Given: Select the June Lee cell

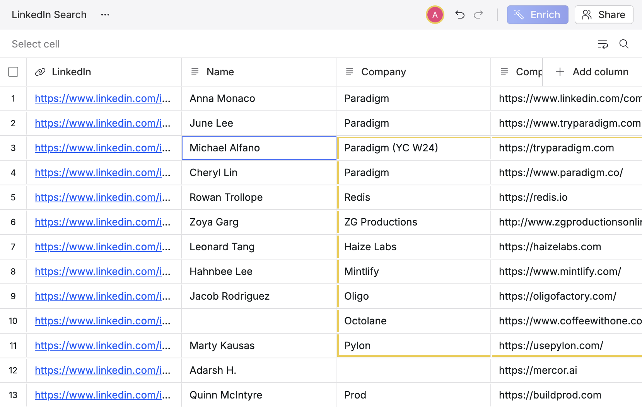Looking at the screenshot, I should pyautogui.click(x=259, y=123).
